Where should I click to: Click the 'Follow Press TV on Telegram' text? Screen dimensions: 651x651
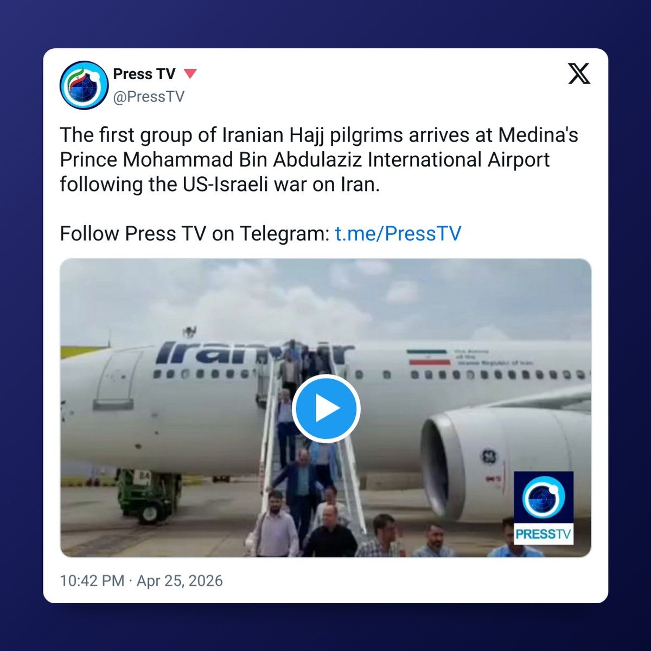pyautogui.click(x=195, y=234)
